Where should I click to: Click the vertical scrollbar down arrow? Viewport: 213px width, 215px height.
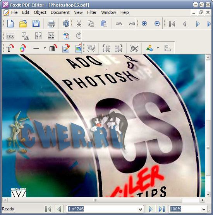tap(208, 195)
